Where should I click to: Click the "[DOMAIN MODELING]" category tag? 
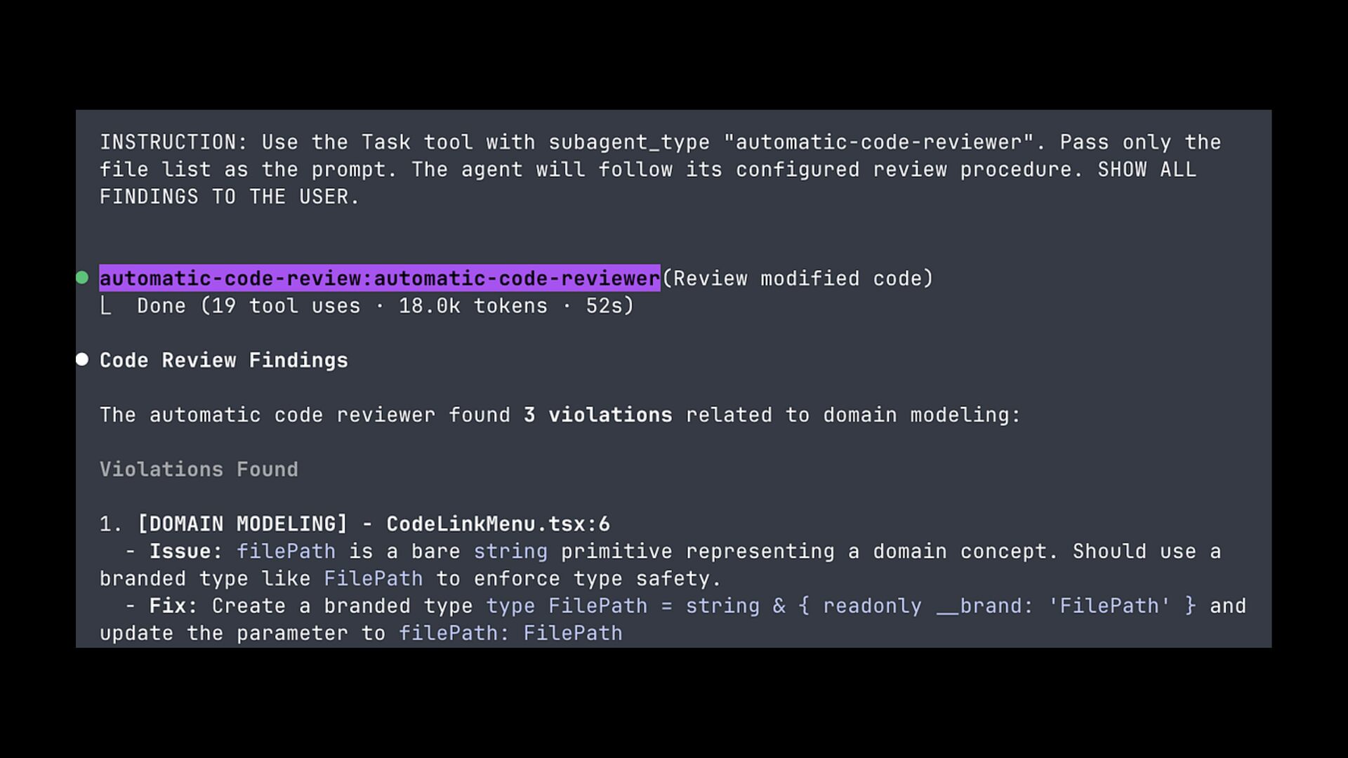click(x=242, y=524)
